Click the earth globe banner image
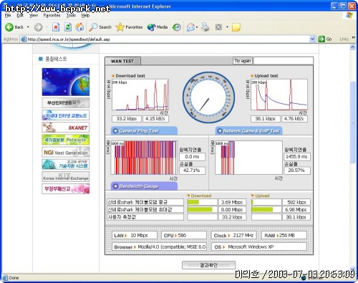Image resolution: width=358 pixels, height=283 pixels. pos(66,82)
